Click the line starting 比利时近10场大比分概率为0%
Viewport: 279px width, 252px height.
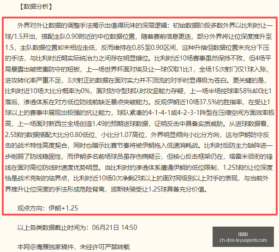pyautogui.click(x=138, y=91)
